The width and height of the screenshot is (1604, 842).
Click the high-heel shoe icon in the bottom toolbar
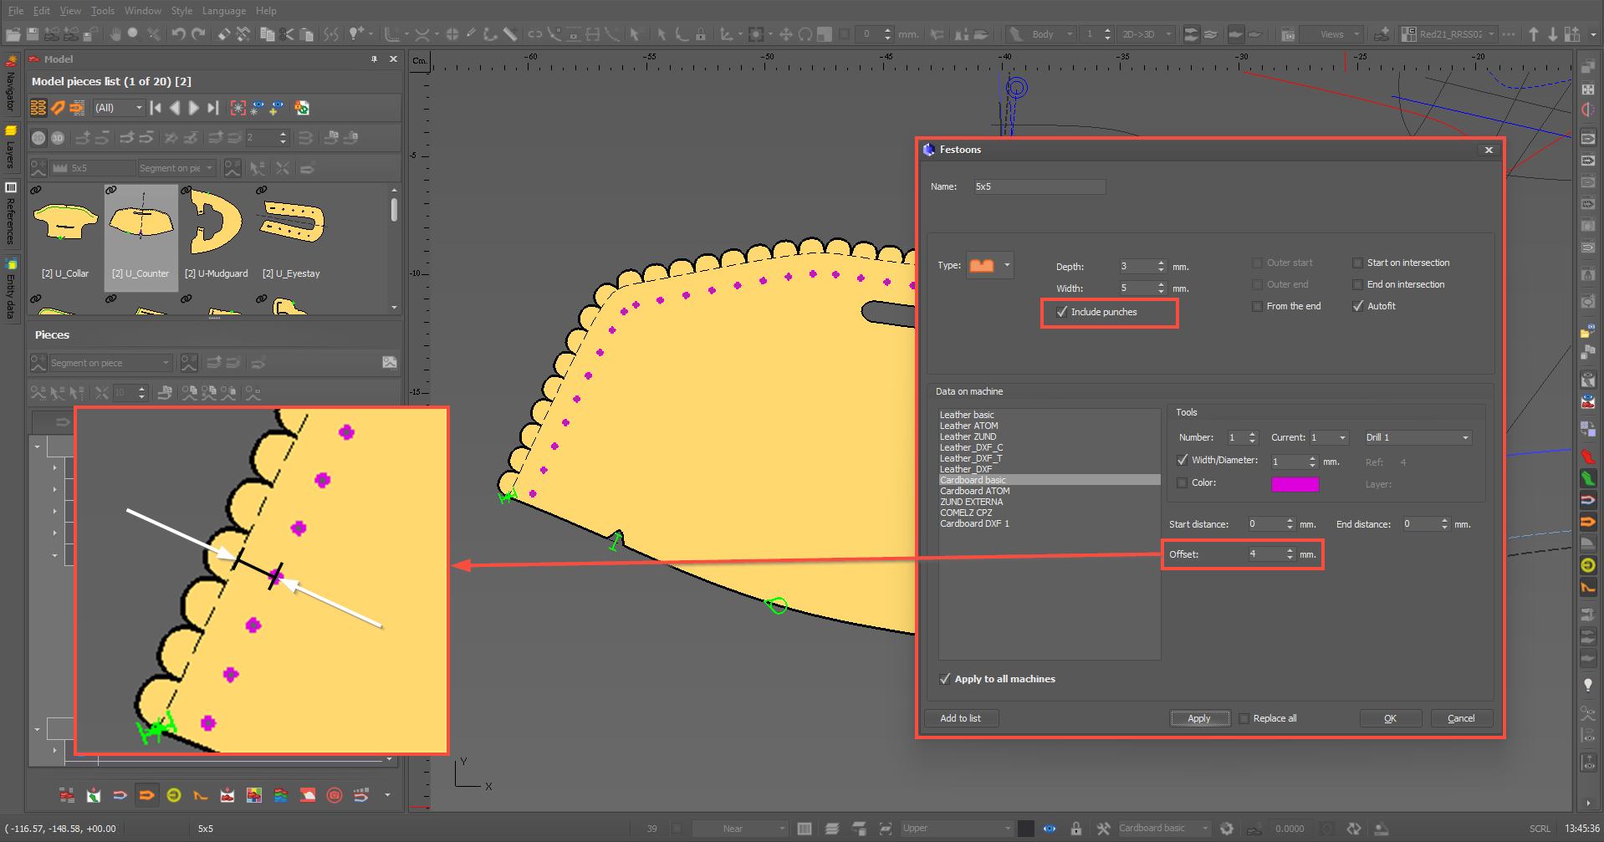(x=201, y=795)
